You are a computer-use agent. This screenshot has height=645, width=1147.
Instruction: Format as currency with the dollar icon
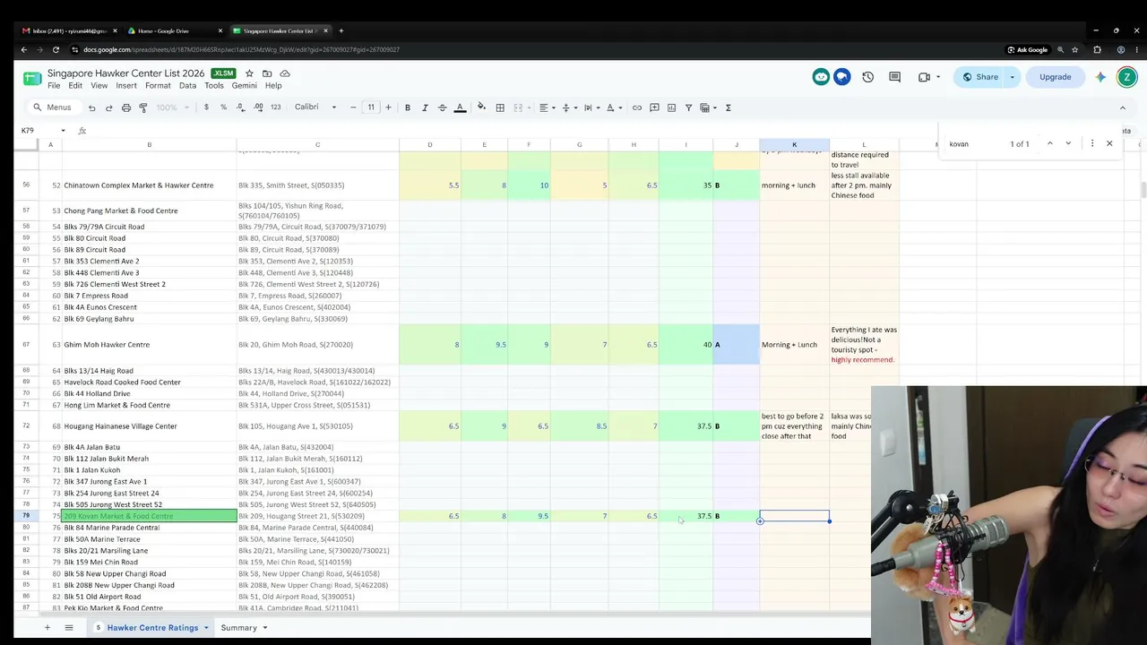(x=206, y=107)
